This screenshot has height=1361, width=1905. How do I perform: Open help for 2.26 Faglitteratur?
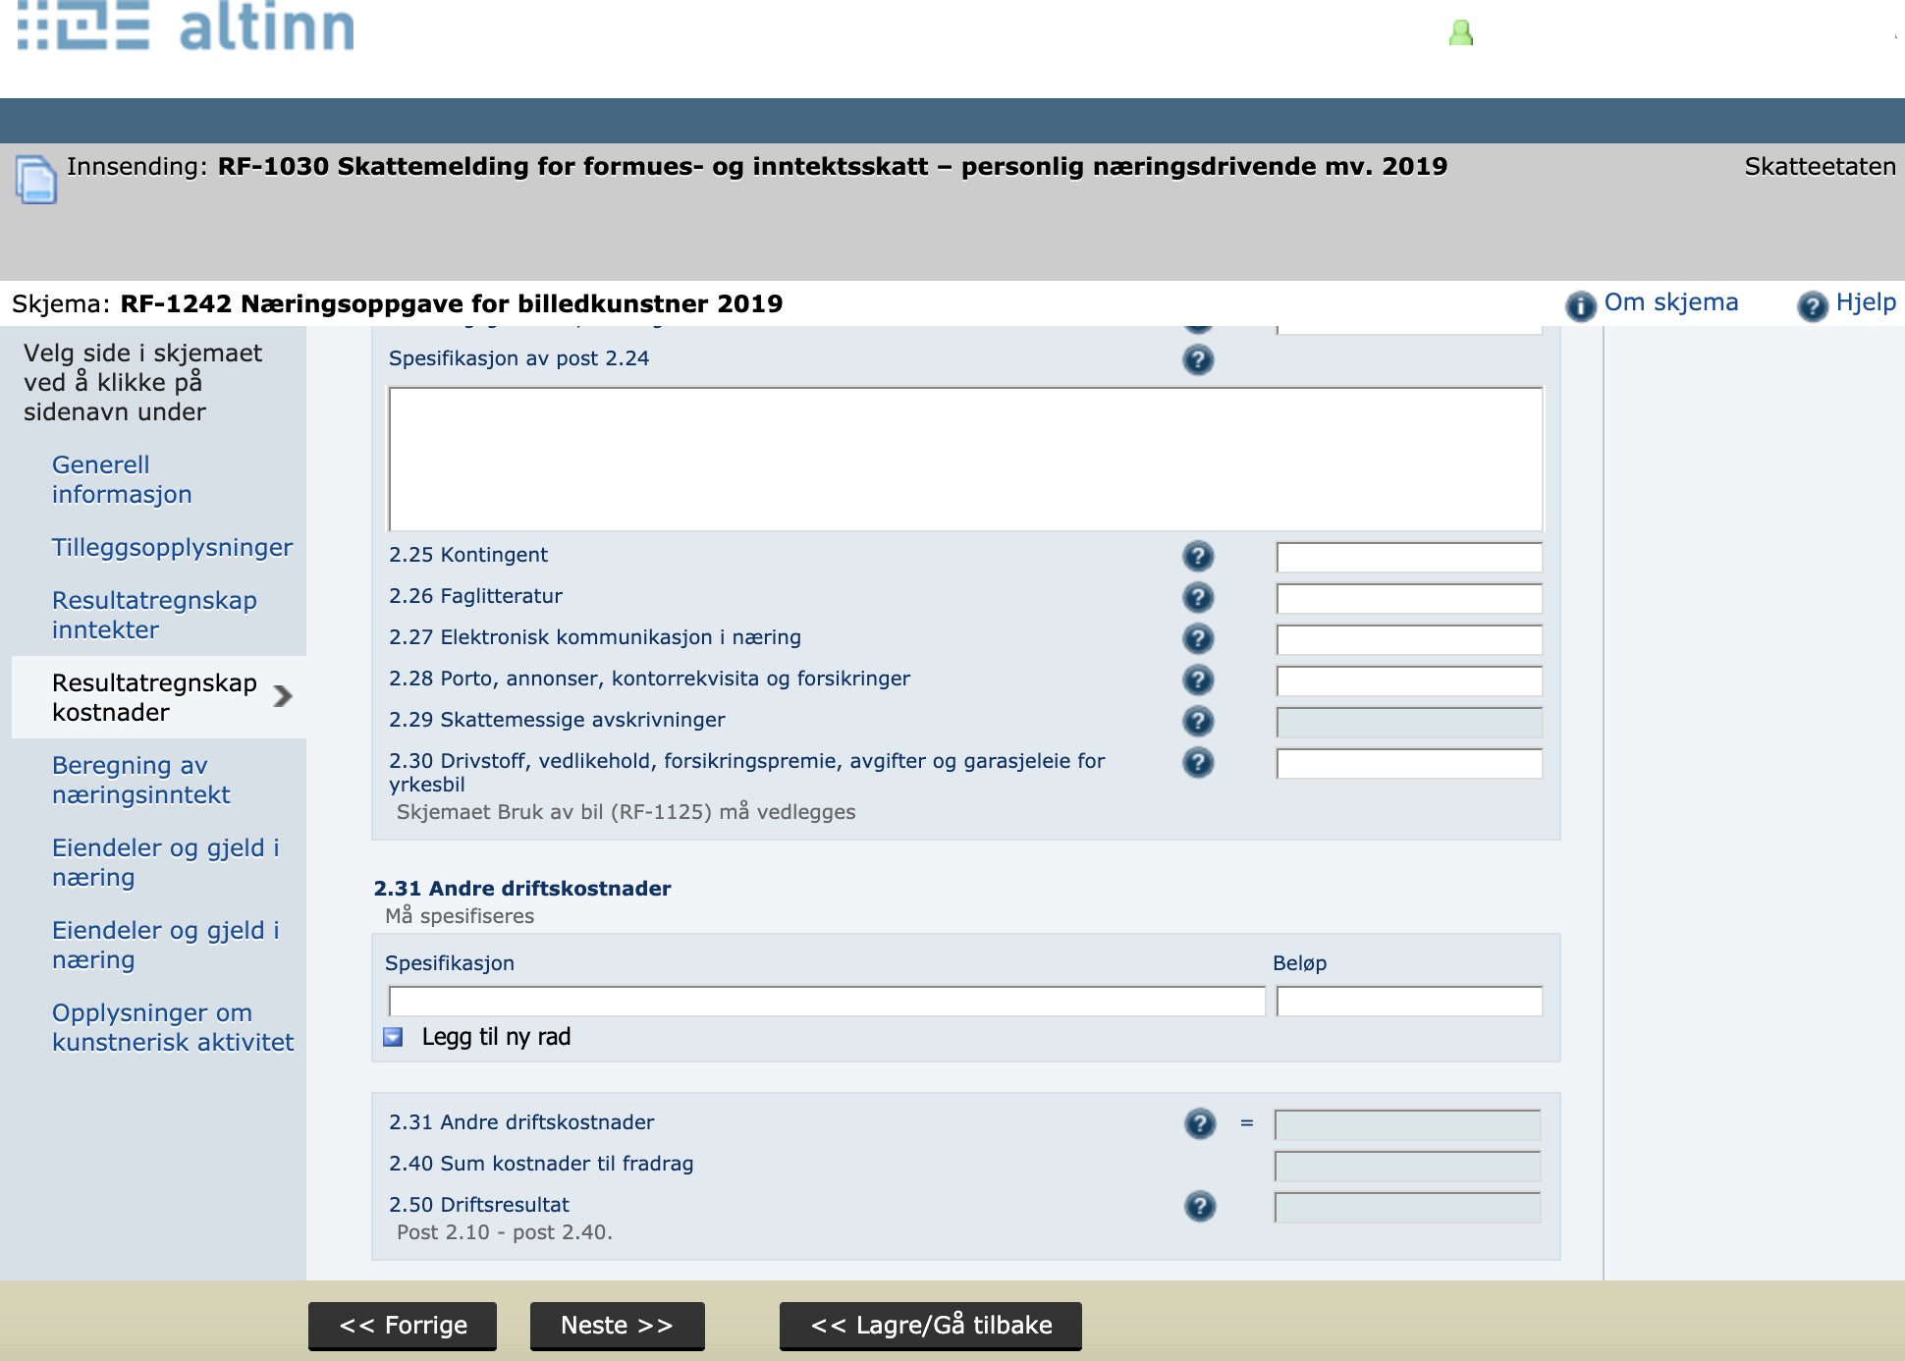(1198, 597)
